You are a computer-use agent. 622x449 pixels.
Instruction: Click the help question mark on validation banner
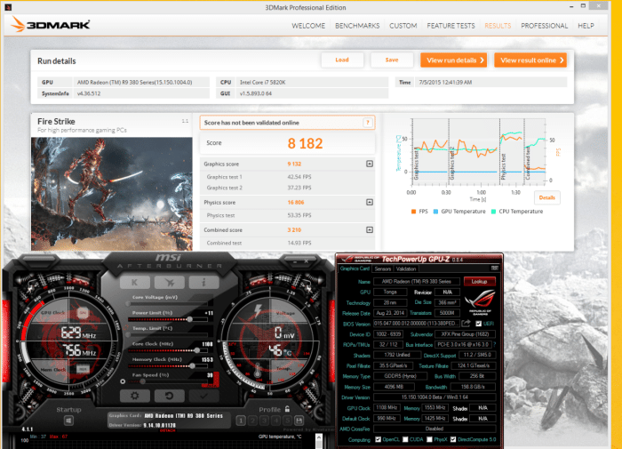pyautogui.click(x=368, y=123)
